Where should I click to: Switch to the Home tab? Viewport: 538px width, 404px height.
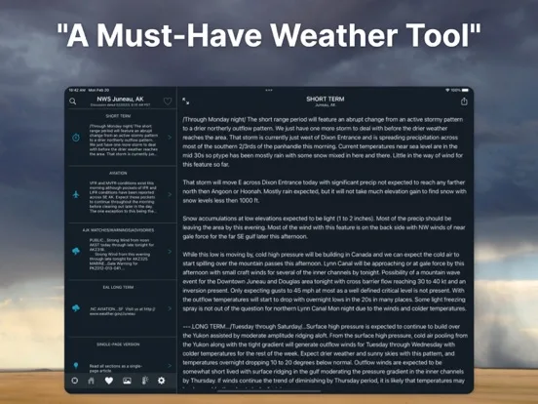pos(92,381)
